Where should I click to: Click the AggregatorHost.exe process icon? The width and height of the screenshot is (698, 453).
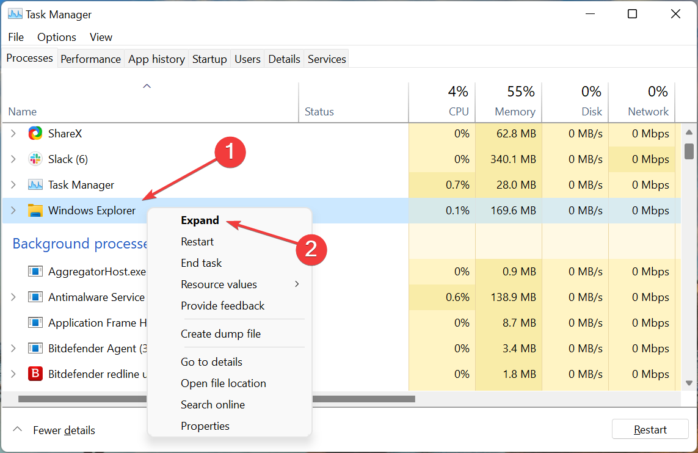(x=35, y=271)
